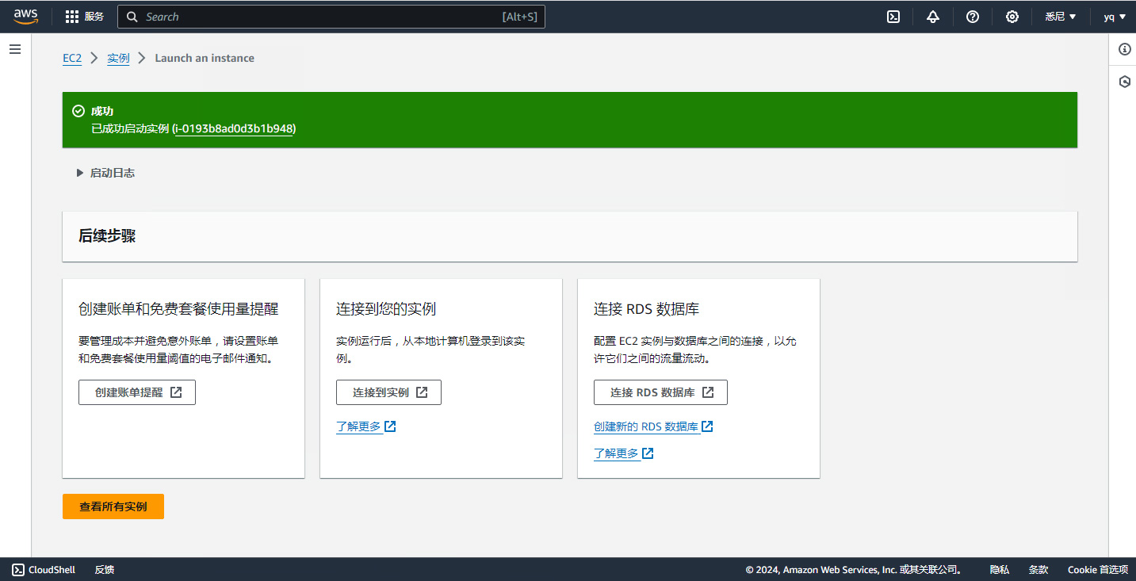
Task: Open the hamburger side navigation menu
Action: pos(15,49)
